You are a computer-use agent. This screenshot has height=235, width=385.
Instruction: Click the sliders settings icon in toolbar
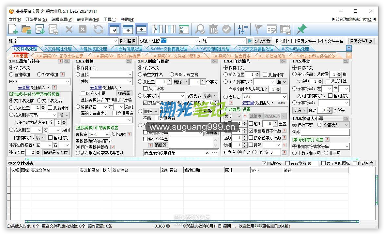click(x=243, y=29)
